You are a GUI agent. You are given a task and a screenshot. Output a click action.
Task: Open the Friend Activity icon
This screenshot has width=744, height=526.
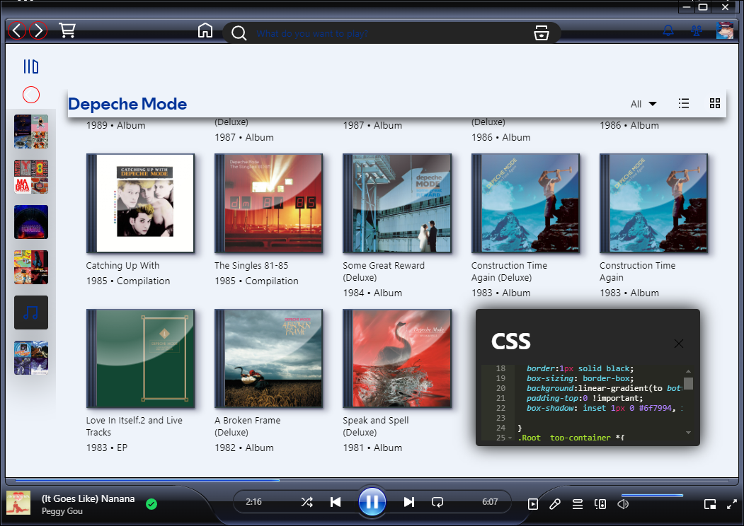[696, 31]
